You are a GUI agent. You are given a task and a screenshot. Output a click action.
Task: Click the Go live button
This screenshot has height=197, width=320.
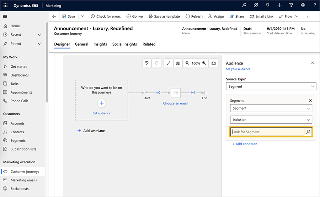(134, 16)
